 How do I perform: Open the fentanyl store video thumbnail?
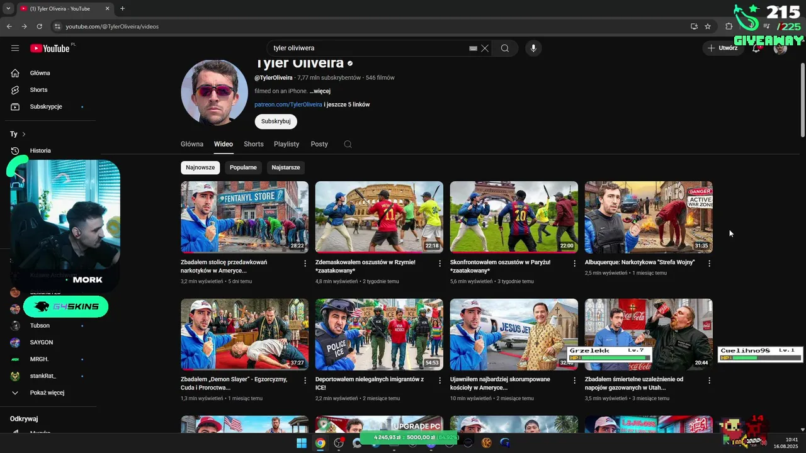click(244, 217)
